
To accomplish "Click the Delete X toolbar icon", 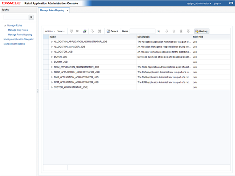I will click(77, 31).
